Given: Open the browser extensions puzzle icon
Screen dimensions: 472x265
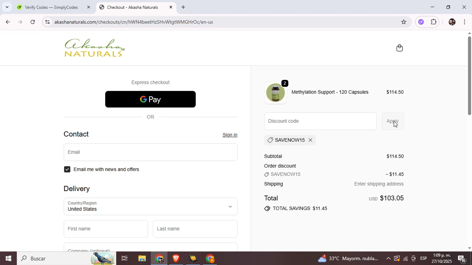Looking at the screenshot, I should pyautogui.click(x=434, y=22).
